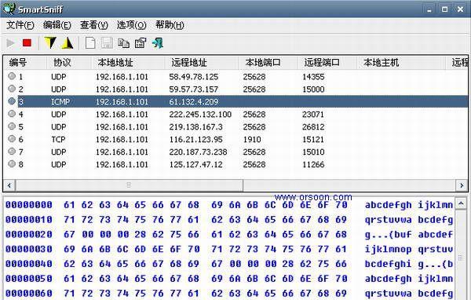This screenshot has width=471, height=300.
Task: Click the TCP protocol cell in row 6
Action: pyautogui.click(x=58, y=140)
